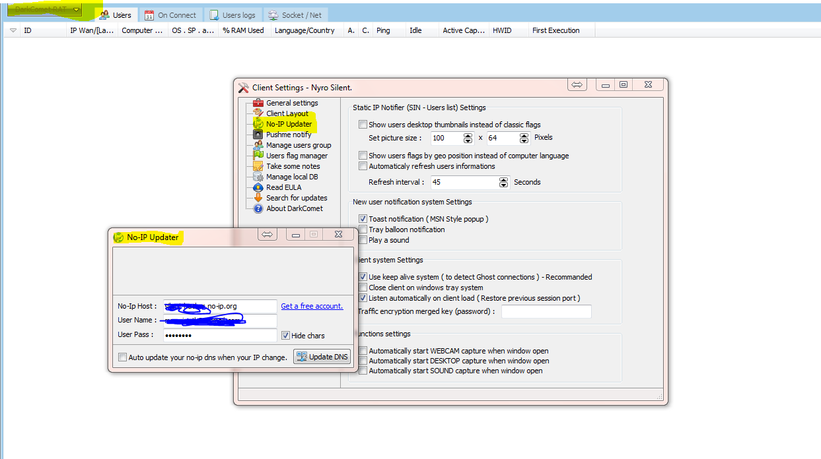821x459 pixels.
Task: Open Users flag manager entry
Action: [x=297, y=156]
